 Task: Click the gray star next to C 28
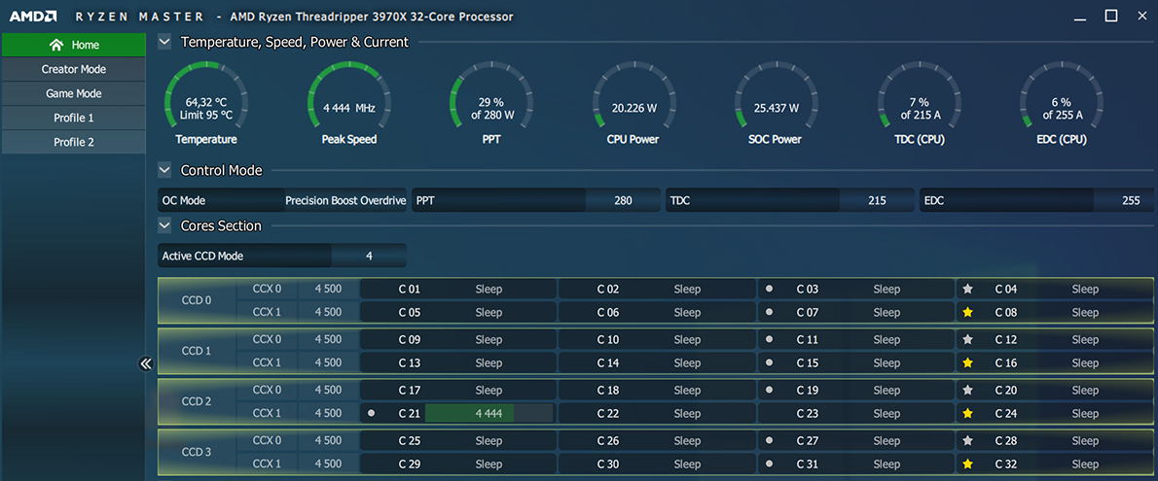pyautogui.click(x=967, y=440)
